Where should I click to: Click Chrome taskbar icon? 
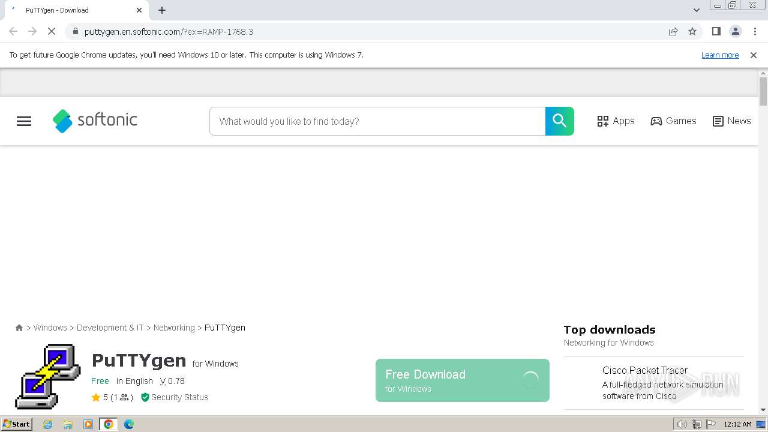(109, 424)
